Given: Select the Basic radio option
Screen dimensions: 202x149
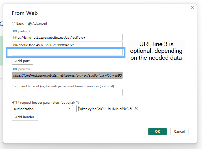Looking at the screenshot, I should pyautogui.click(x=14, y=24).
